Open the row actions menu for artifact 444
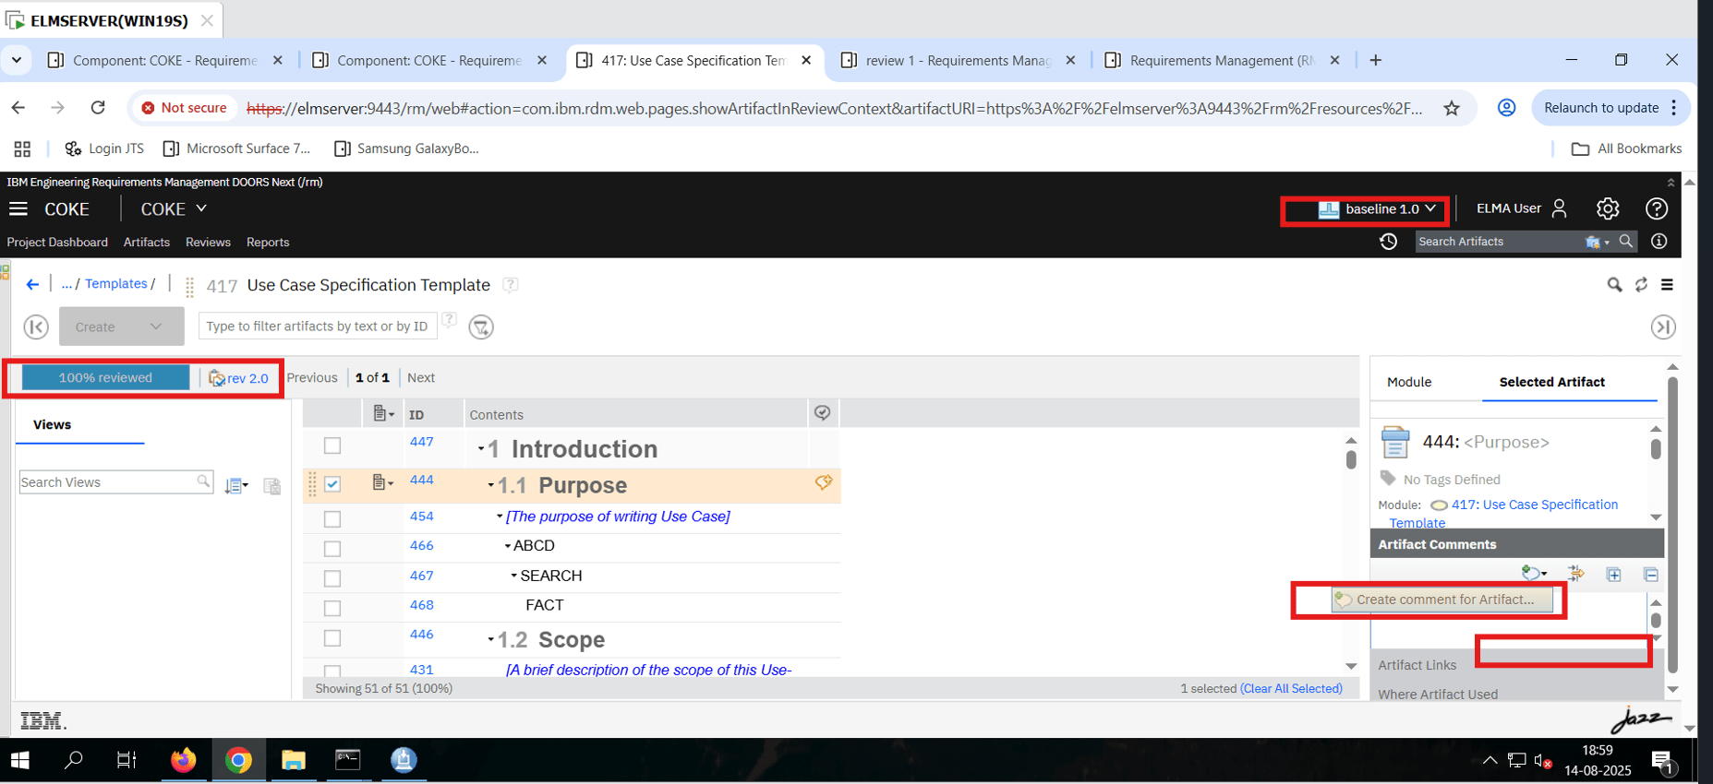Viewport: 1713px width, 784px height. (x=383, y=482)
